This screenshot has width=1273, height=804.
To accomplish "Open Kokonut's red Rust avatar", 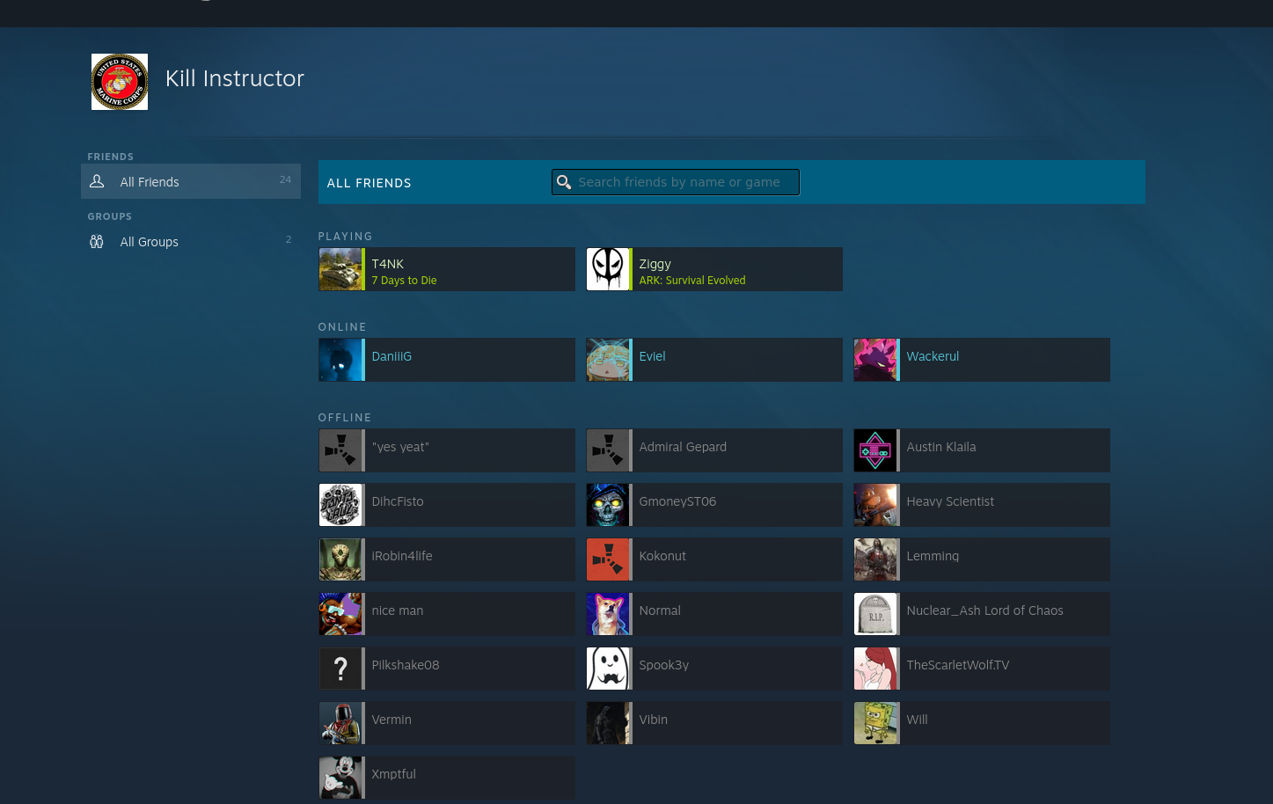I will click(608, 559).
